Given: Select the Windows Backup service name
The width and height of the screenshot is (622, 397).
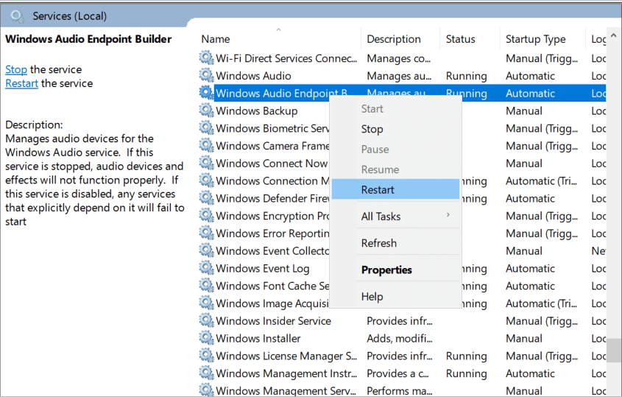Looking at the screenshot, I should click(257, 110).
